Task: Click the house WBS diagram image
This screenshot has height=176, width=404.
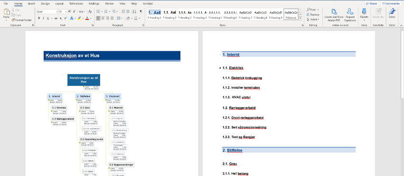Action: 91,125
